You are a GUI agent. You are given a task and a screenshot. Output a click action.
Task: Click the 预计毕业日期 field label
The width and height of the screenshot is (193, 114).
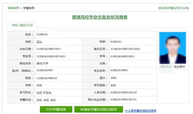98,100
